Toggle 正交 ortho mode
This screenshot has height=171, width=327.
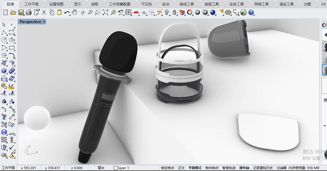181,168
